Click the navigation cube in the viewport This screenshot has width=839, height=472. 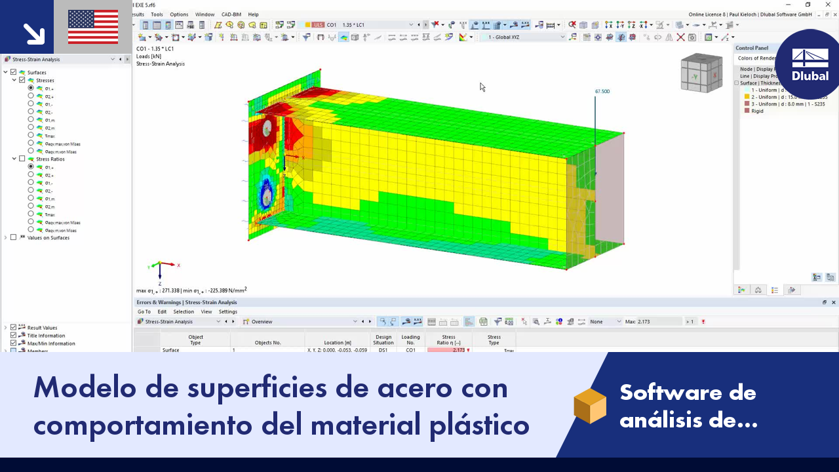click(x=701, y=73)
